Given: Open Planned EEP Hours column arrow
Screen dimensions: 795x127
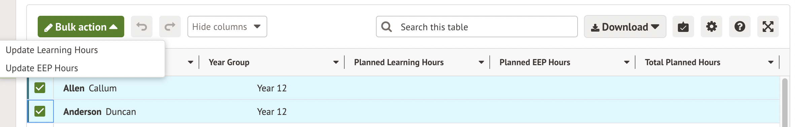Looking at the screenshot, I should pos(627,62).
